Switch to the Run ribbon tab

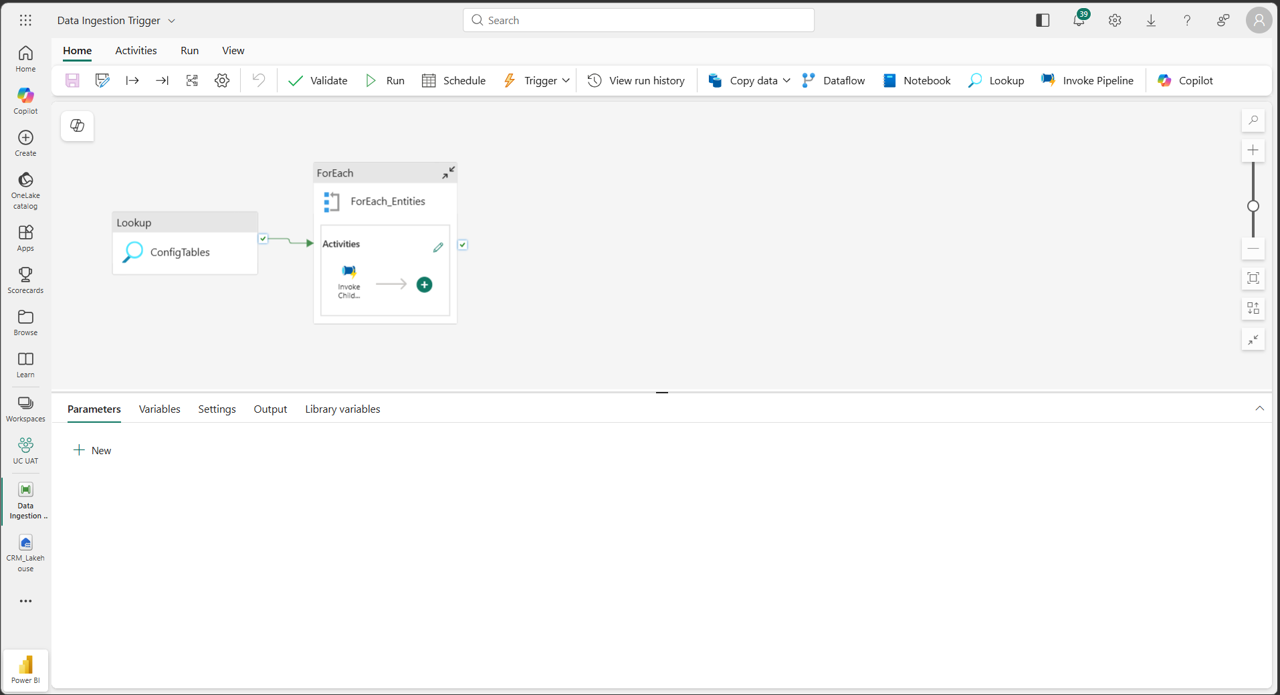(x=189, y=50)
